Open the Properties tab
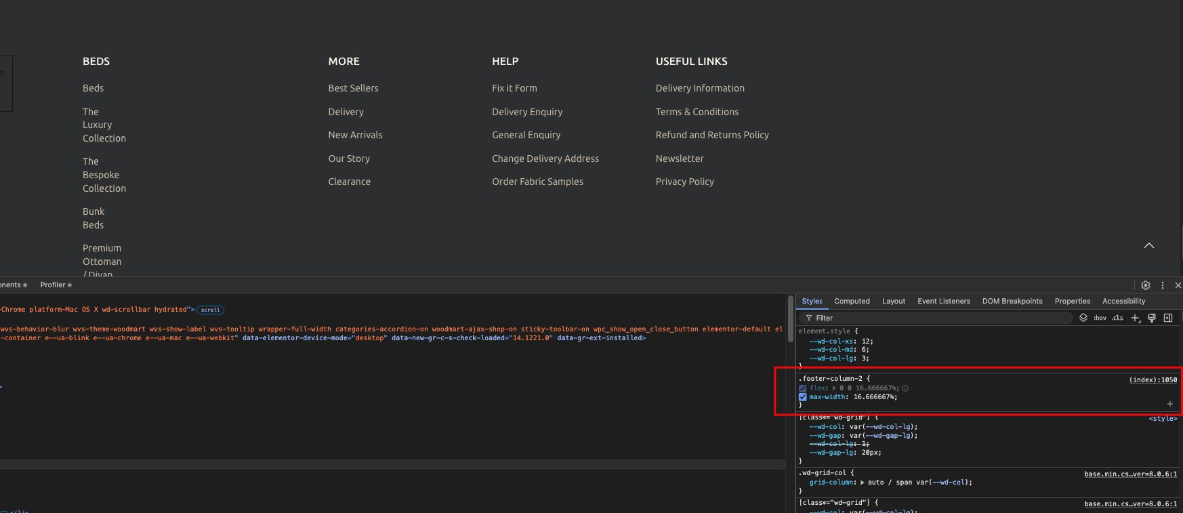The image size is (1183, 513). point(1073,302)
